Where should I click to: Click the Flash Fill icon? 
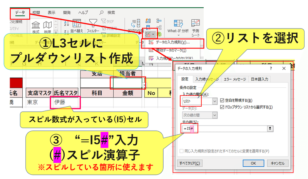click(x=148, y=21)
